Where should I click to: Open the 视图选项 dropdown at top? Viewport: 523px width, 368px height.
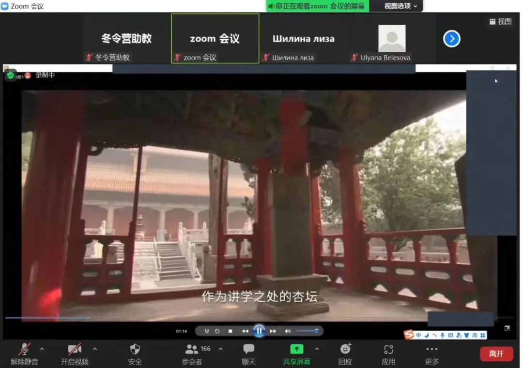click(x=400, y=6)
